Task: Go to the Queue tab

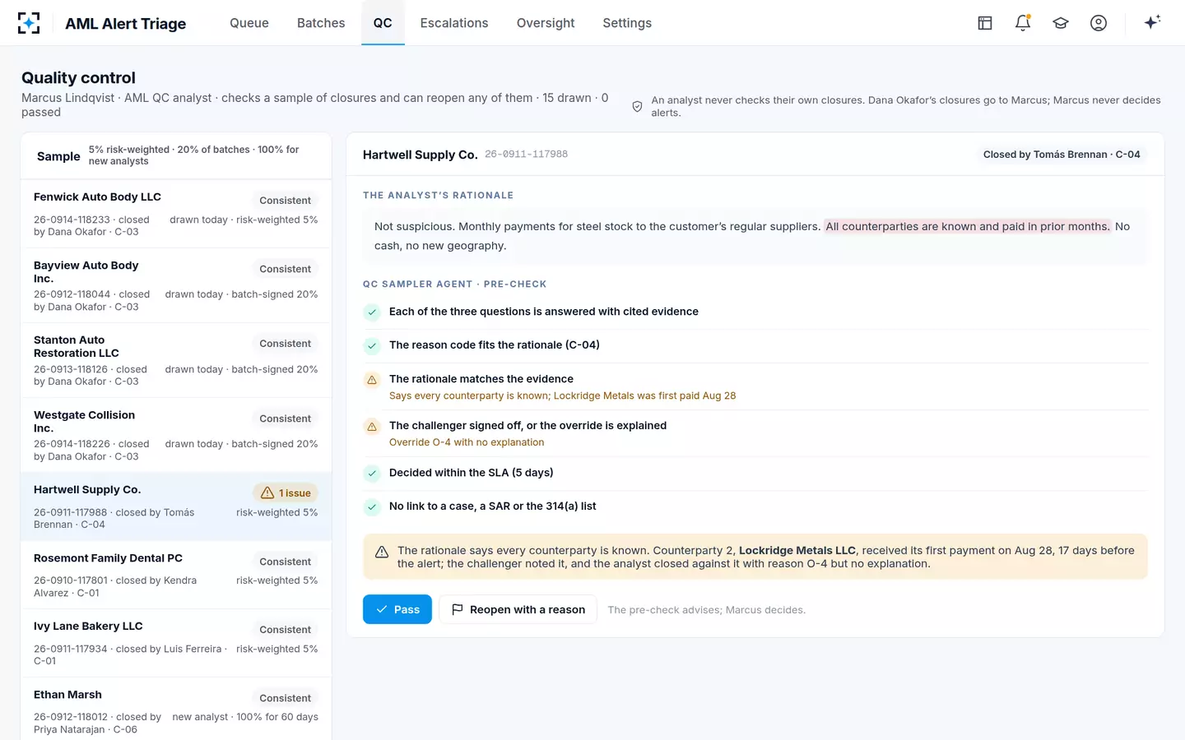Action: pos(249,23)
